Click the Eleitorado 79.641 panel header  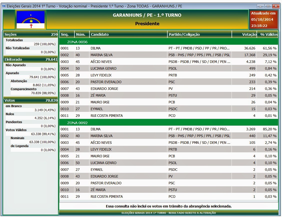click(31, 59)
